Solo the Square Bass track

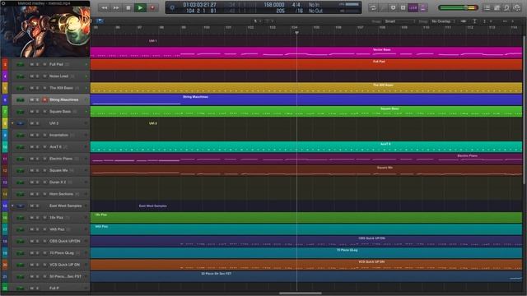[37, 112]
